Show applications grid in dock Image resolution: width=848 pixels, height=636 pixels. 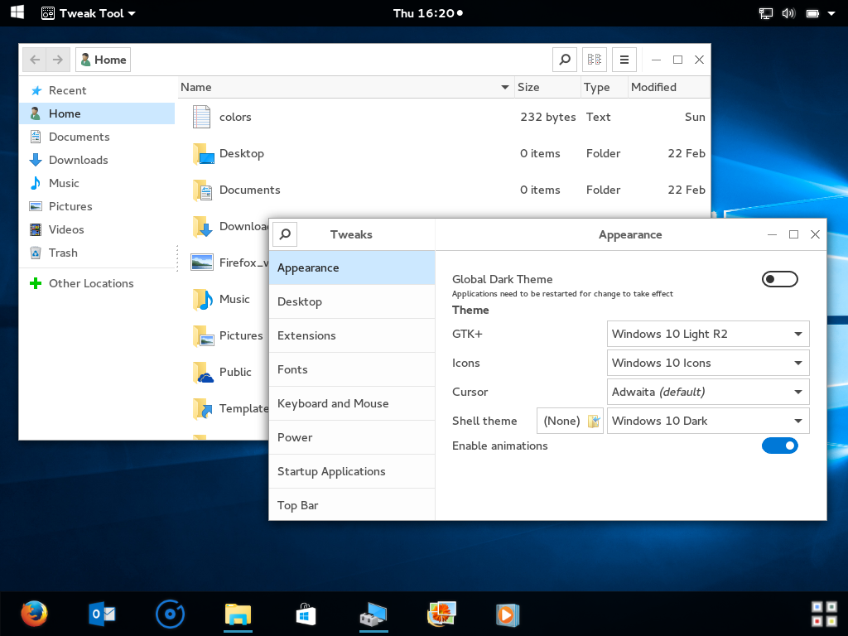tap(825, 614)
